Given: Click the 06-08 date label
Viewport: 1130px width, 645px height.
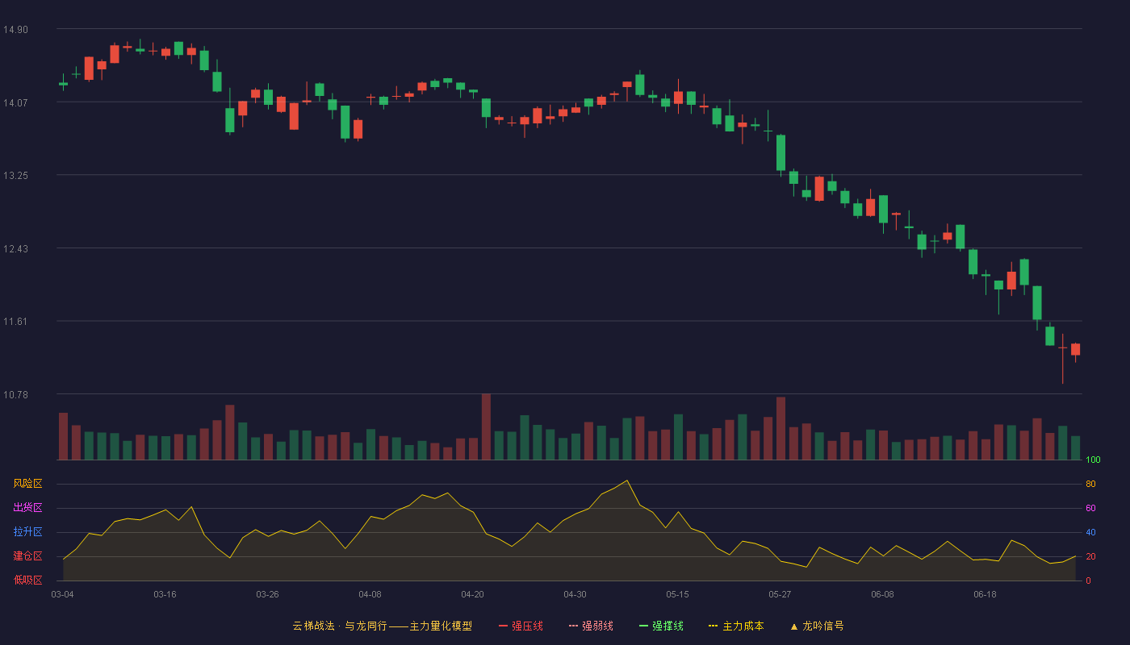Looking at the screenshot, I should point(882,594).
